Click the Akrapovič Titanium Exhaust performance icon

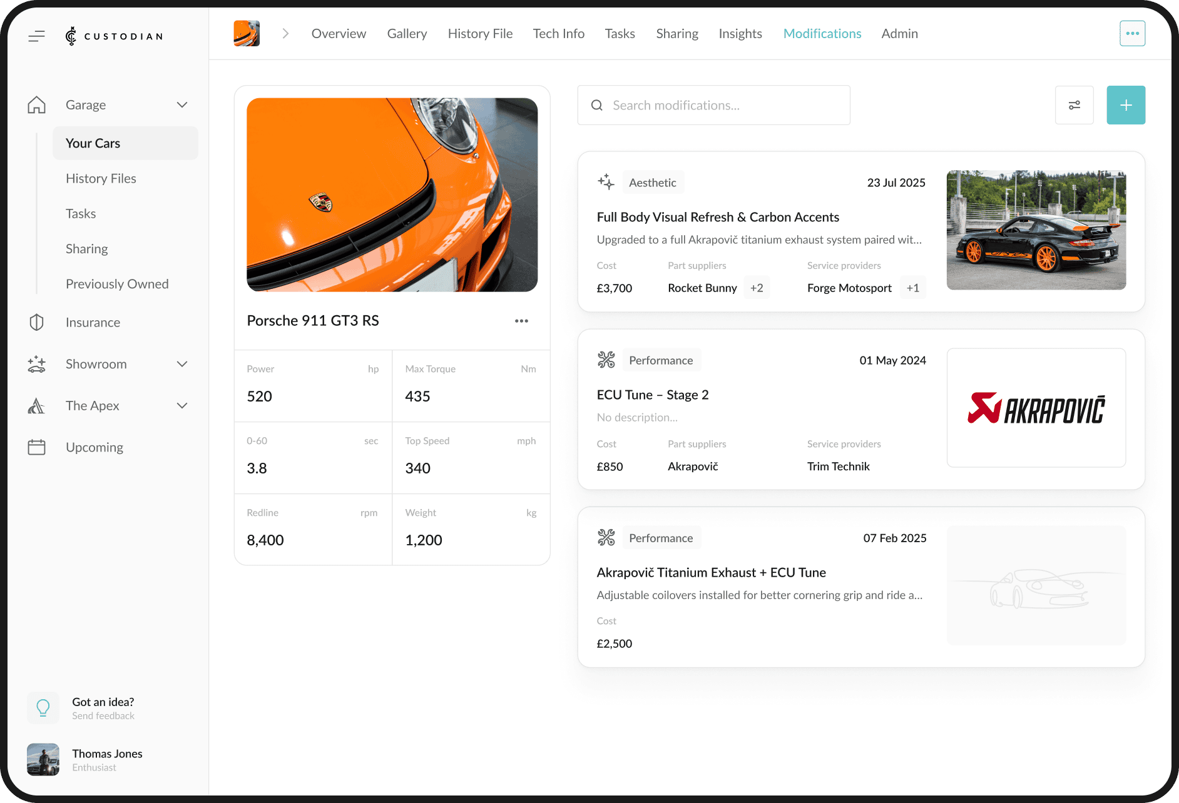606,537
